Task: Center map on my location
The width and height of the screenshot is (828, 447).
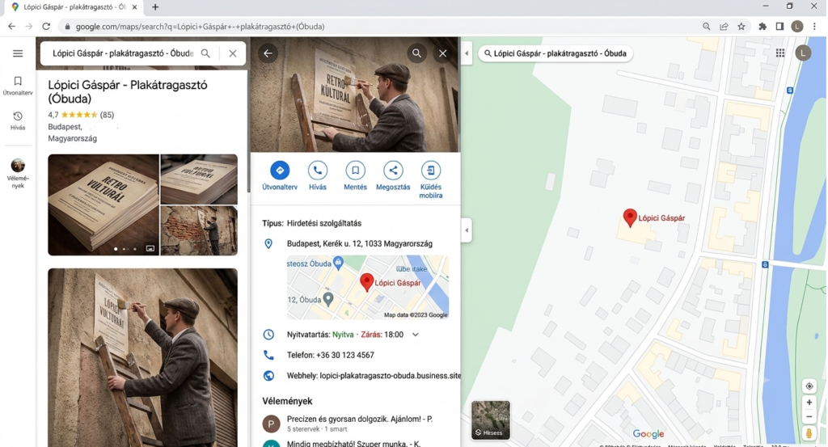Action: [809, 386]
